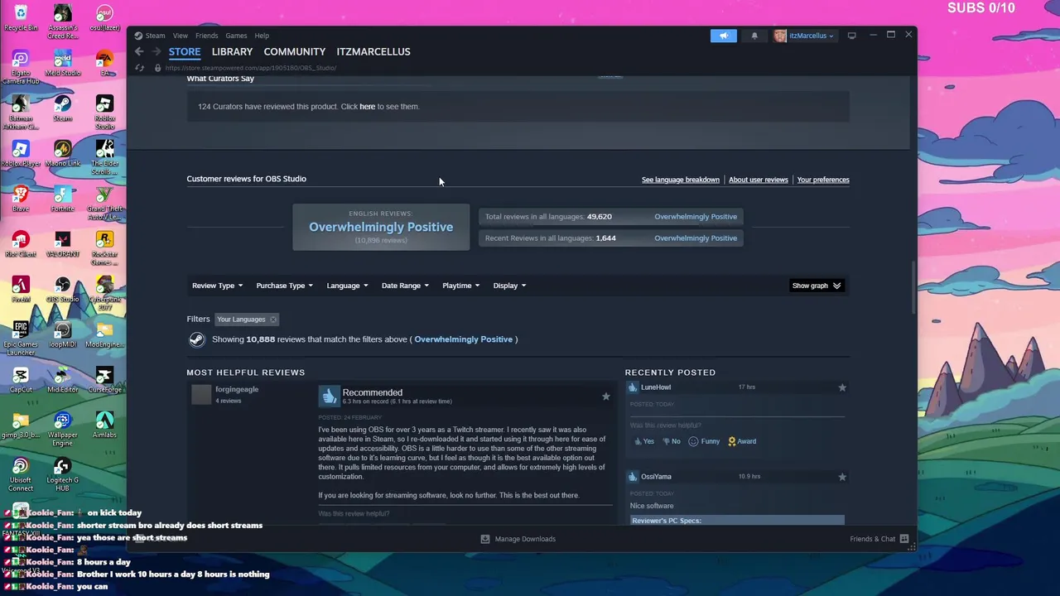Open Cyberpunk 2077 desktop icon
Screen dimensions: 1060x596
pyautogui.click(x=104, y=293)
